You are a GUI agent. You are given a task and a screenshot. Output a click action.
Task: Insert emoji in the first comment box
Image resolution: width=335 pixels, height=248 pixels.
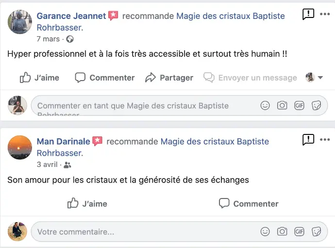click(265, 105)
